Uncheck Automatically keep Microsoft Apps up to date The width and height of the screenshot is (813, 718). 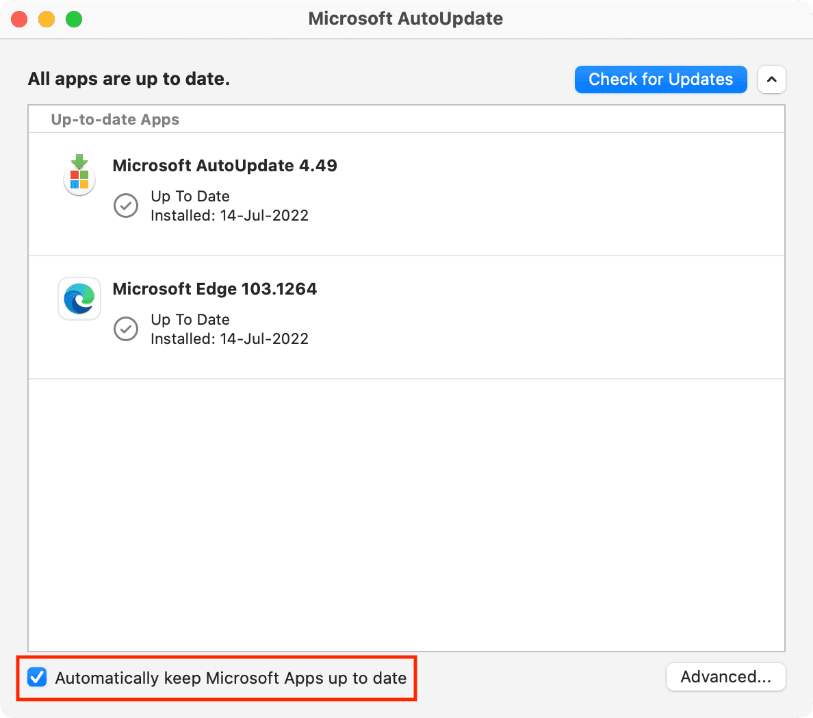pos(38,677)
